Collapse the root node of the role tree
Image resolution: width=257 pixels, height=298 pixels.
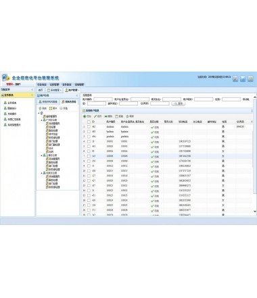tap(39, 113)
